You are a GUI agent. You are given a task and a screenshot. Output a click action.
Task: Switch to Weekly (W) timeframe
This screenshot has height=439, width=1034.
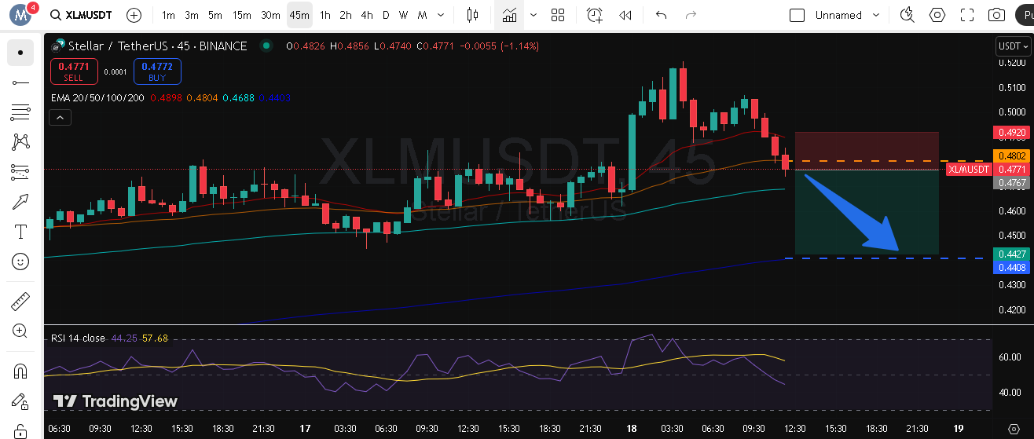tap(403, 15)
